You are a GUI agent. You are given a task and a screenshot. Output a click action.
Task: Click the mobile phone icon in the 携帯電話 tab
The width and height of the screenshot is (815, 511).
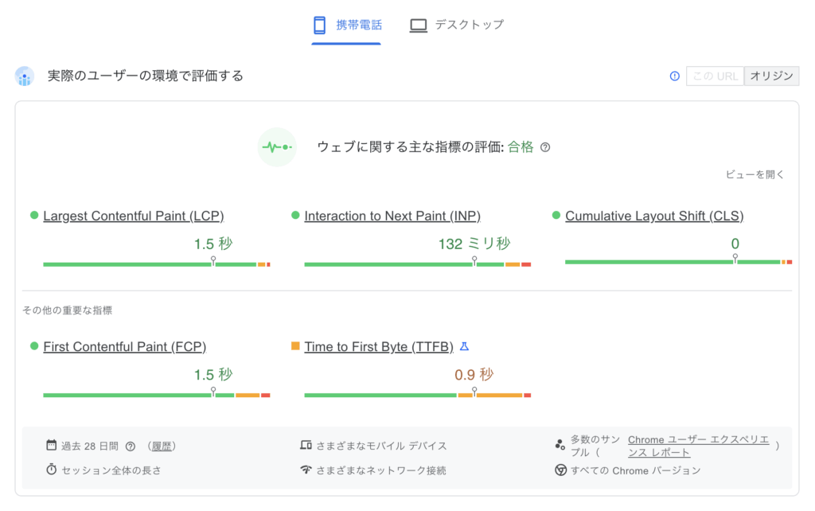(320, 25)
